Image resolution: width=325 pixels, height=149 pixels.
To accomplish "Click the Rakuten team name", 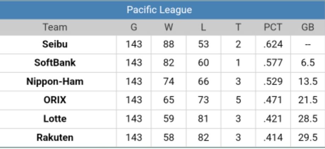I will (55, 137).
